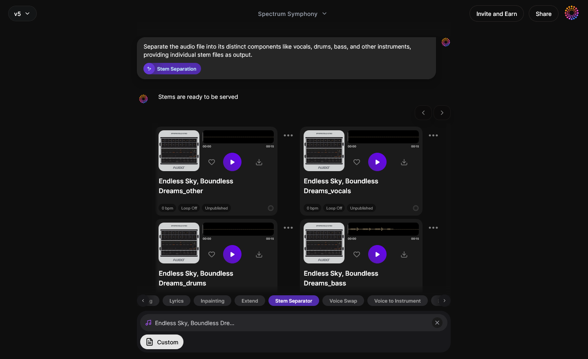Open the Endless Sky, Boundless Dreams_bass title

pos(341,278)
